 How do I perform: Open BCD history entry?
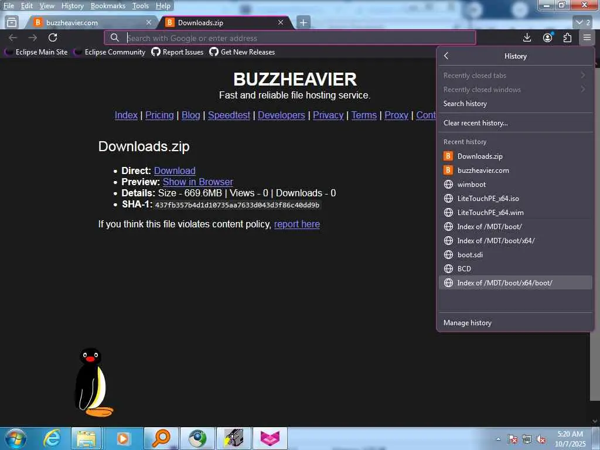[x=515, y=268]
